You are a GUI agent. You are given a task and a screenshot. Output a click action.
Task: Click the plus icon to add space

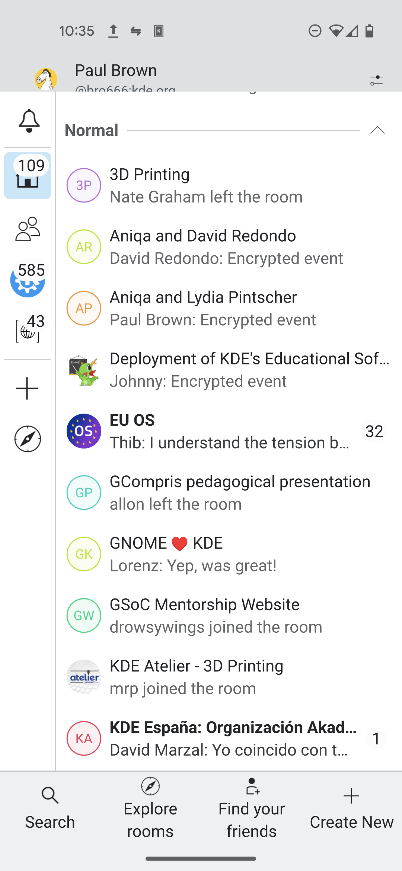click(x=27, y=389)
